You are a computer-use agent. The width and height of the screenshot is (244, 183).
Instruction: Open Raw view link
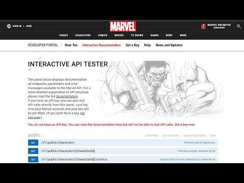213,136
